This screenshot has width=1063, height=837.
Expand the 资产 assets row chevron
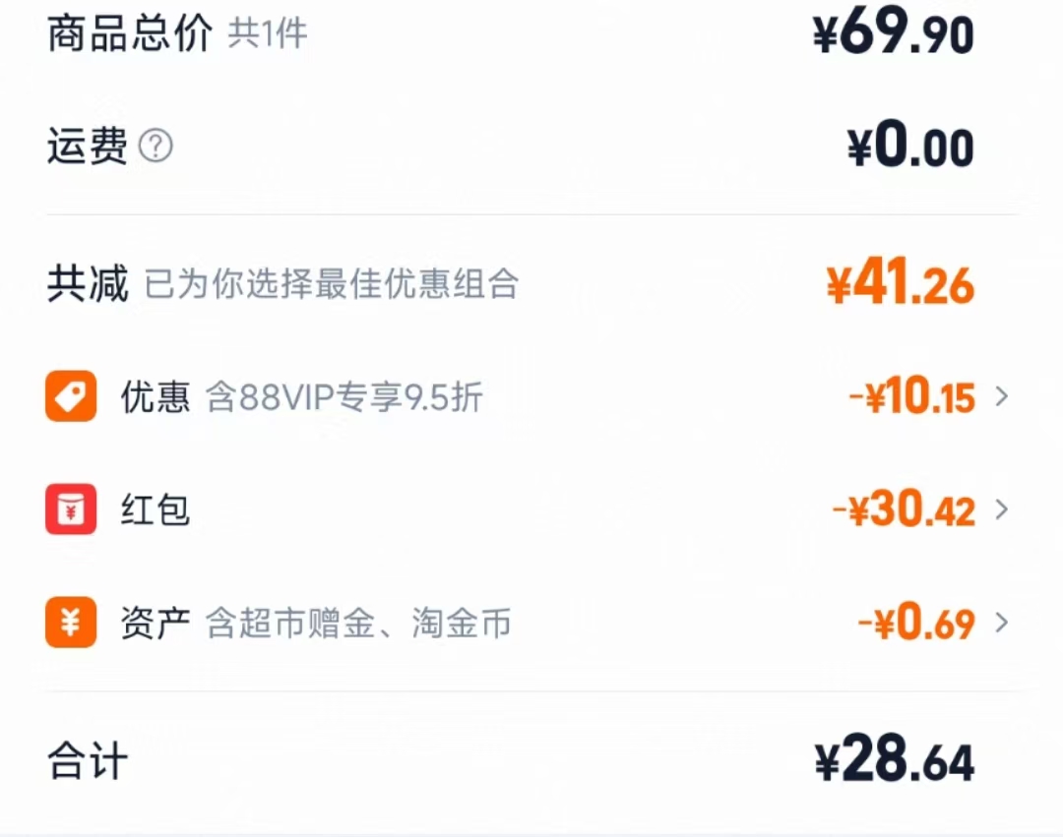tap(1002, 623)
